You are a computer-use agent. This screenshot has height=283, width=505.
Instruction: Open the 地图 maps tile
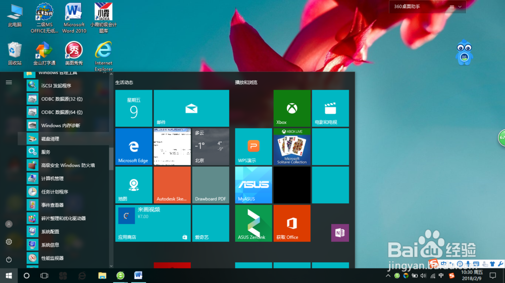click(134, 185)
